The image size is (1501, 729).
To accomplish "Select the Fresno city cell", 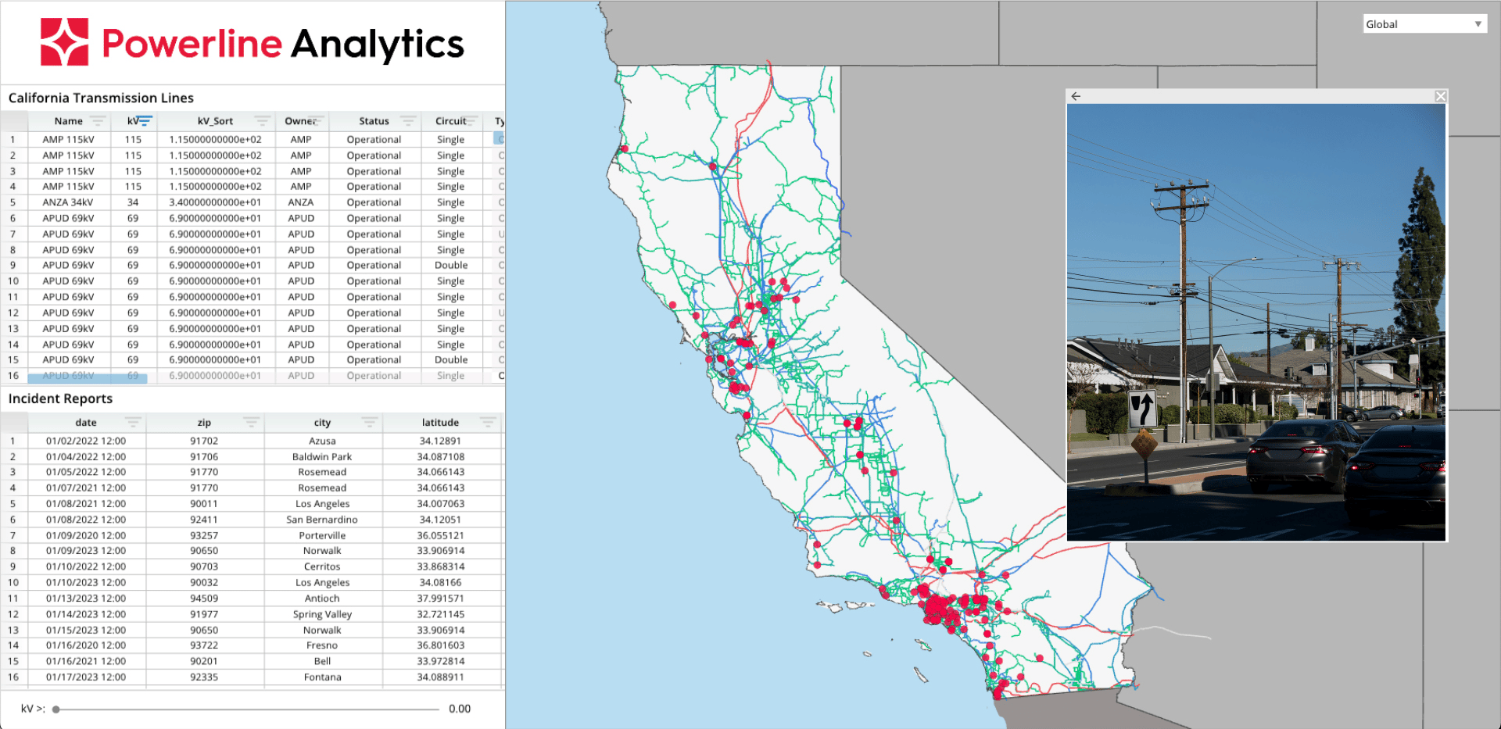I will coord(322,645).
